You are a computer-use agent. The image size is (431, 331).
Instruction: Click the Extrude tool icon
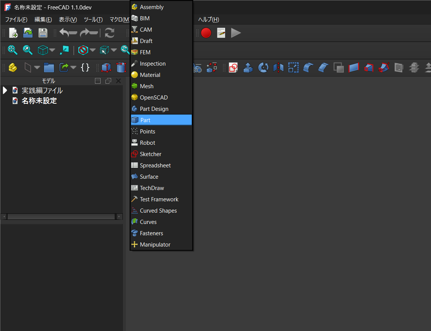coord(248,67)
